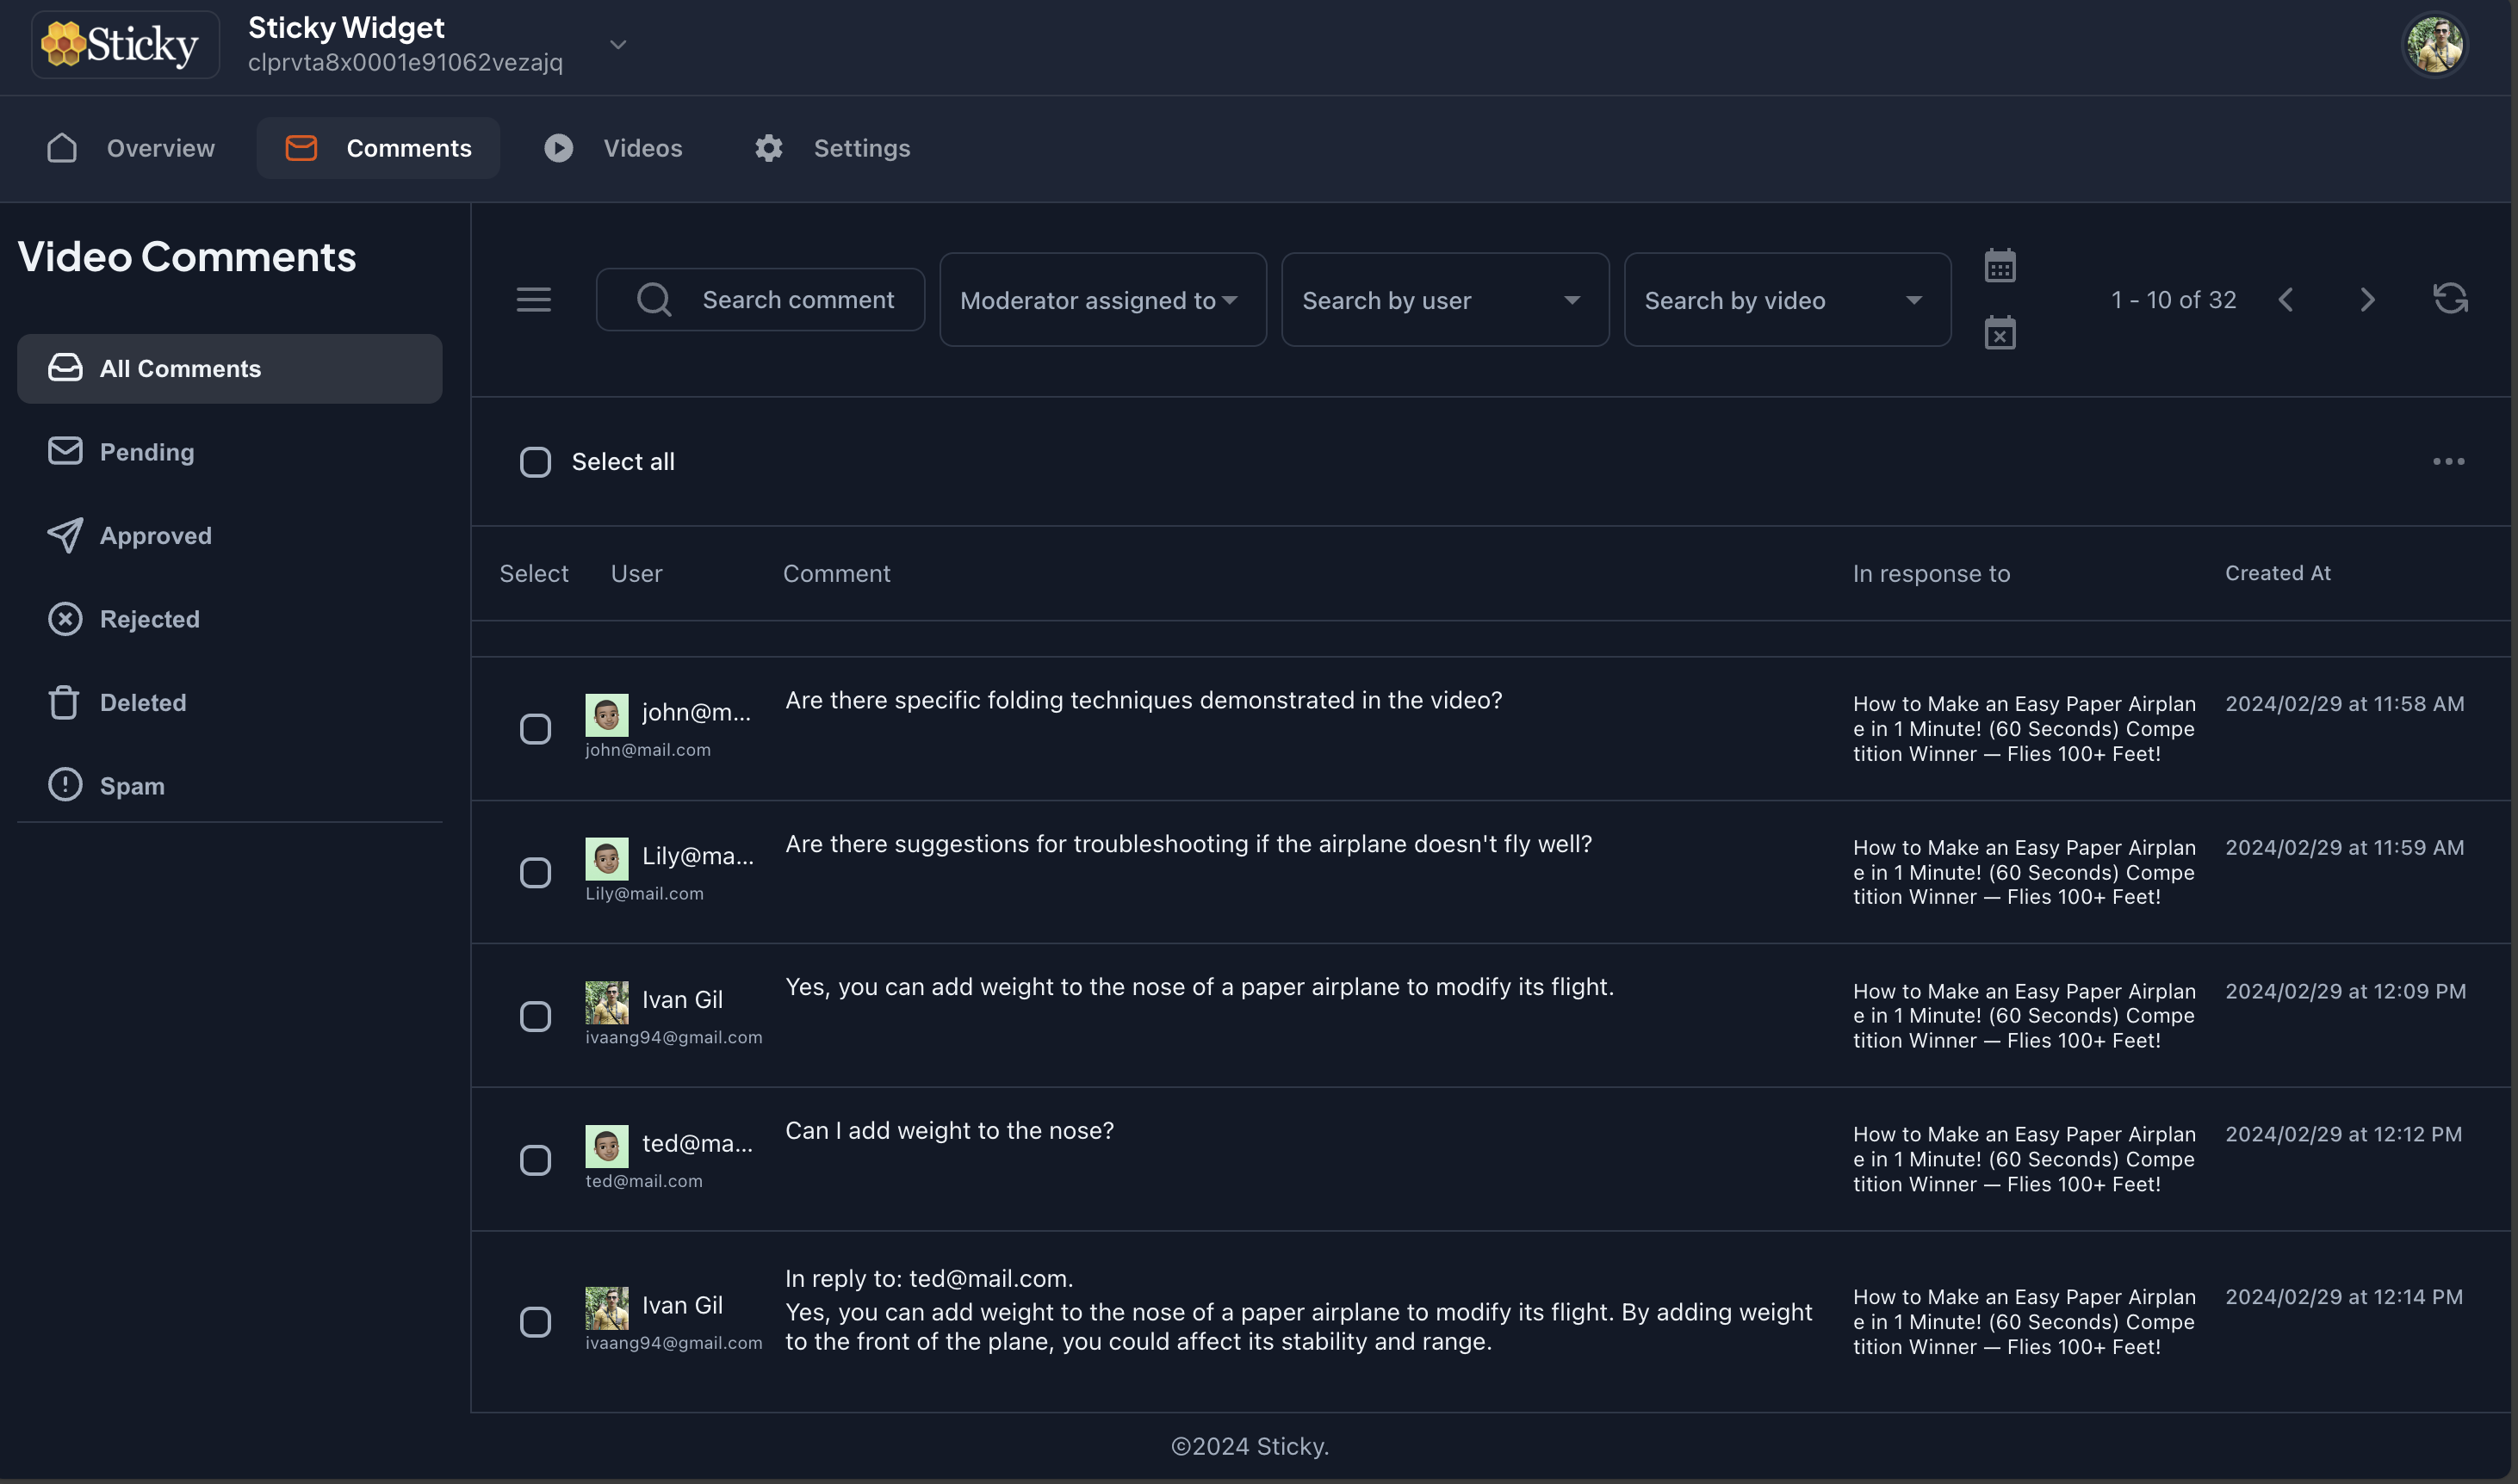Open the three-dot more options menu
This screenshot has height=1484, width=2518.
(2447, 461)
